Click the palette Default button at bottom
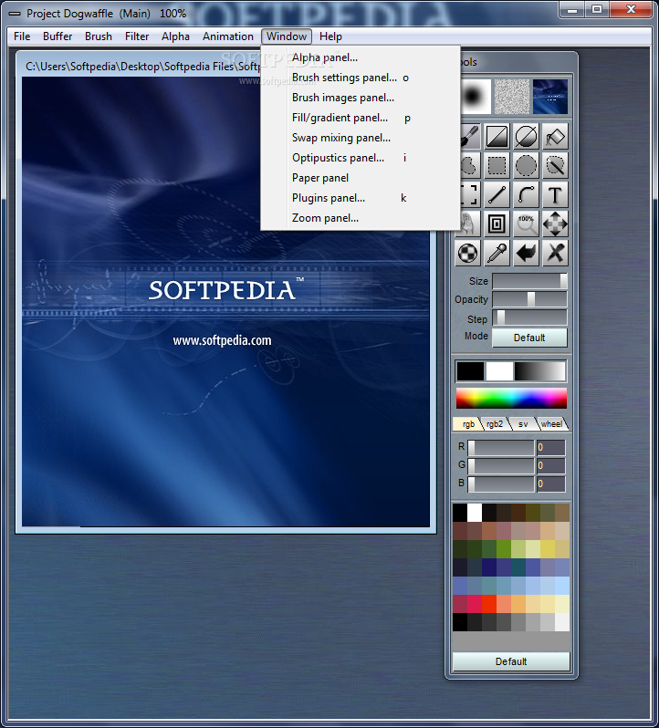The height and width of the screenshot is (728, 659). [511, 661]
